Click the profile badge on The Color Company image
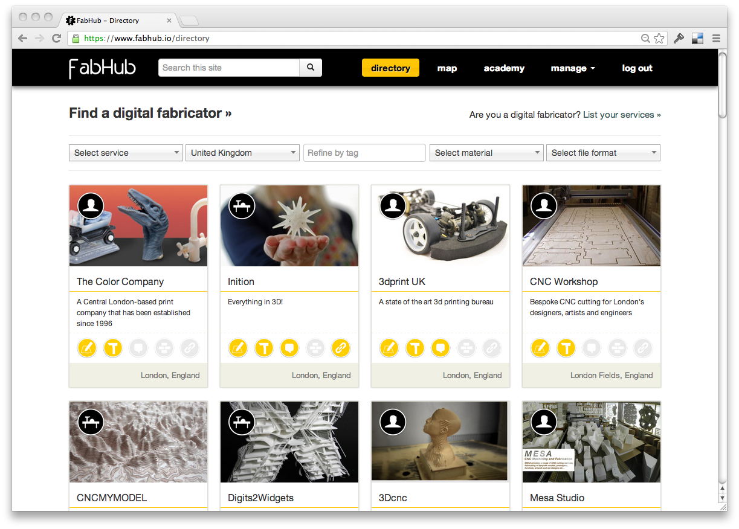The image size is (739, 529). [91, 206]
